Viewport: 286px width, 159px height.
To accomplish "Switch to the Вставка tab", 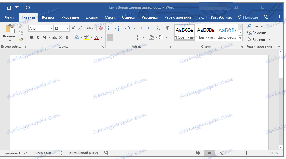I will click(48, 17).
